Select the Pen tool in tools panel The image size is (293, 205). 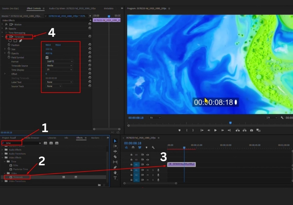pos(115,167)
